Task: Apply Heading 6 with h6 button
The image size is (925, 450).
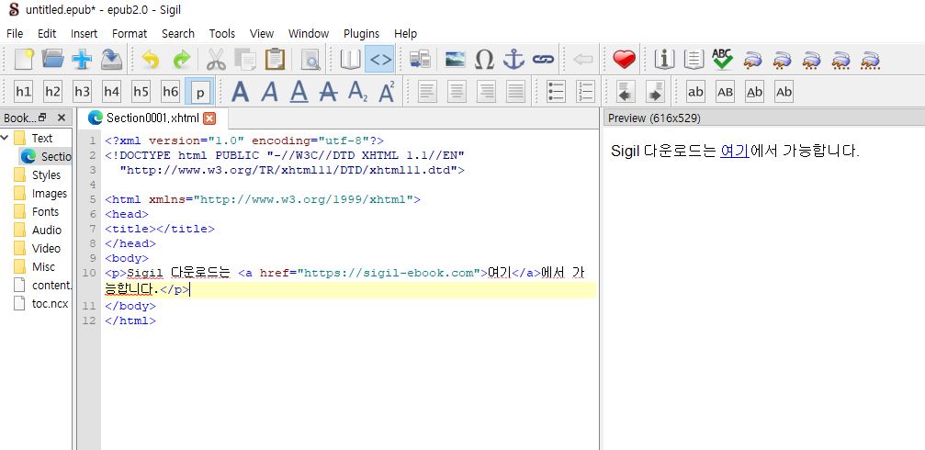Action: pos(171,92)
